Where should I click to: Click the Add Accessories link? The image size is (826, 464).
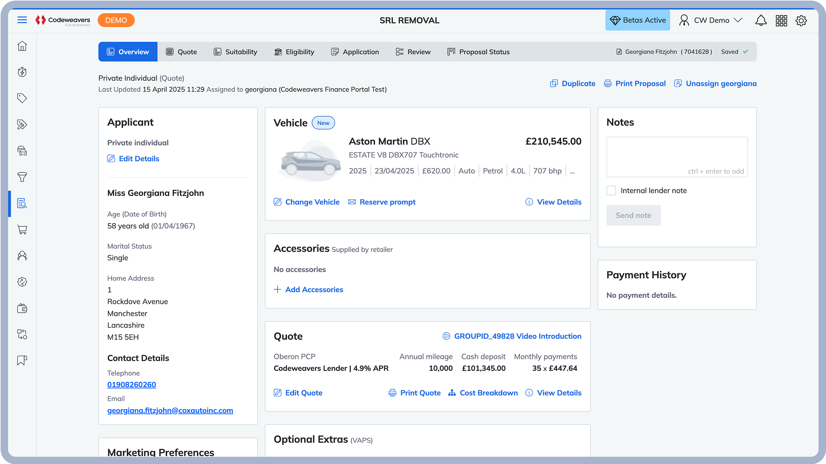(x=308, y=290)
